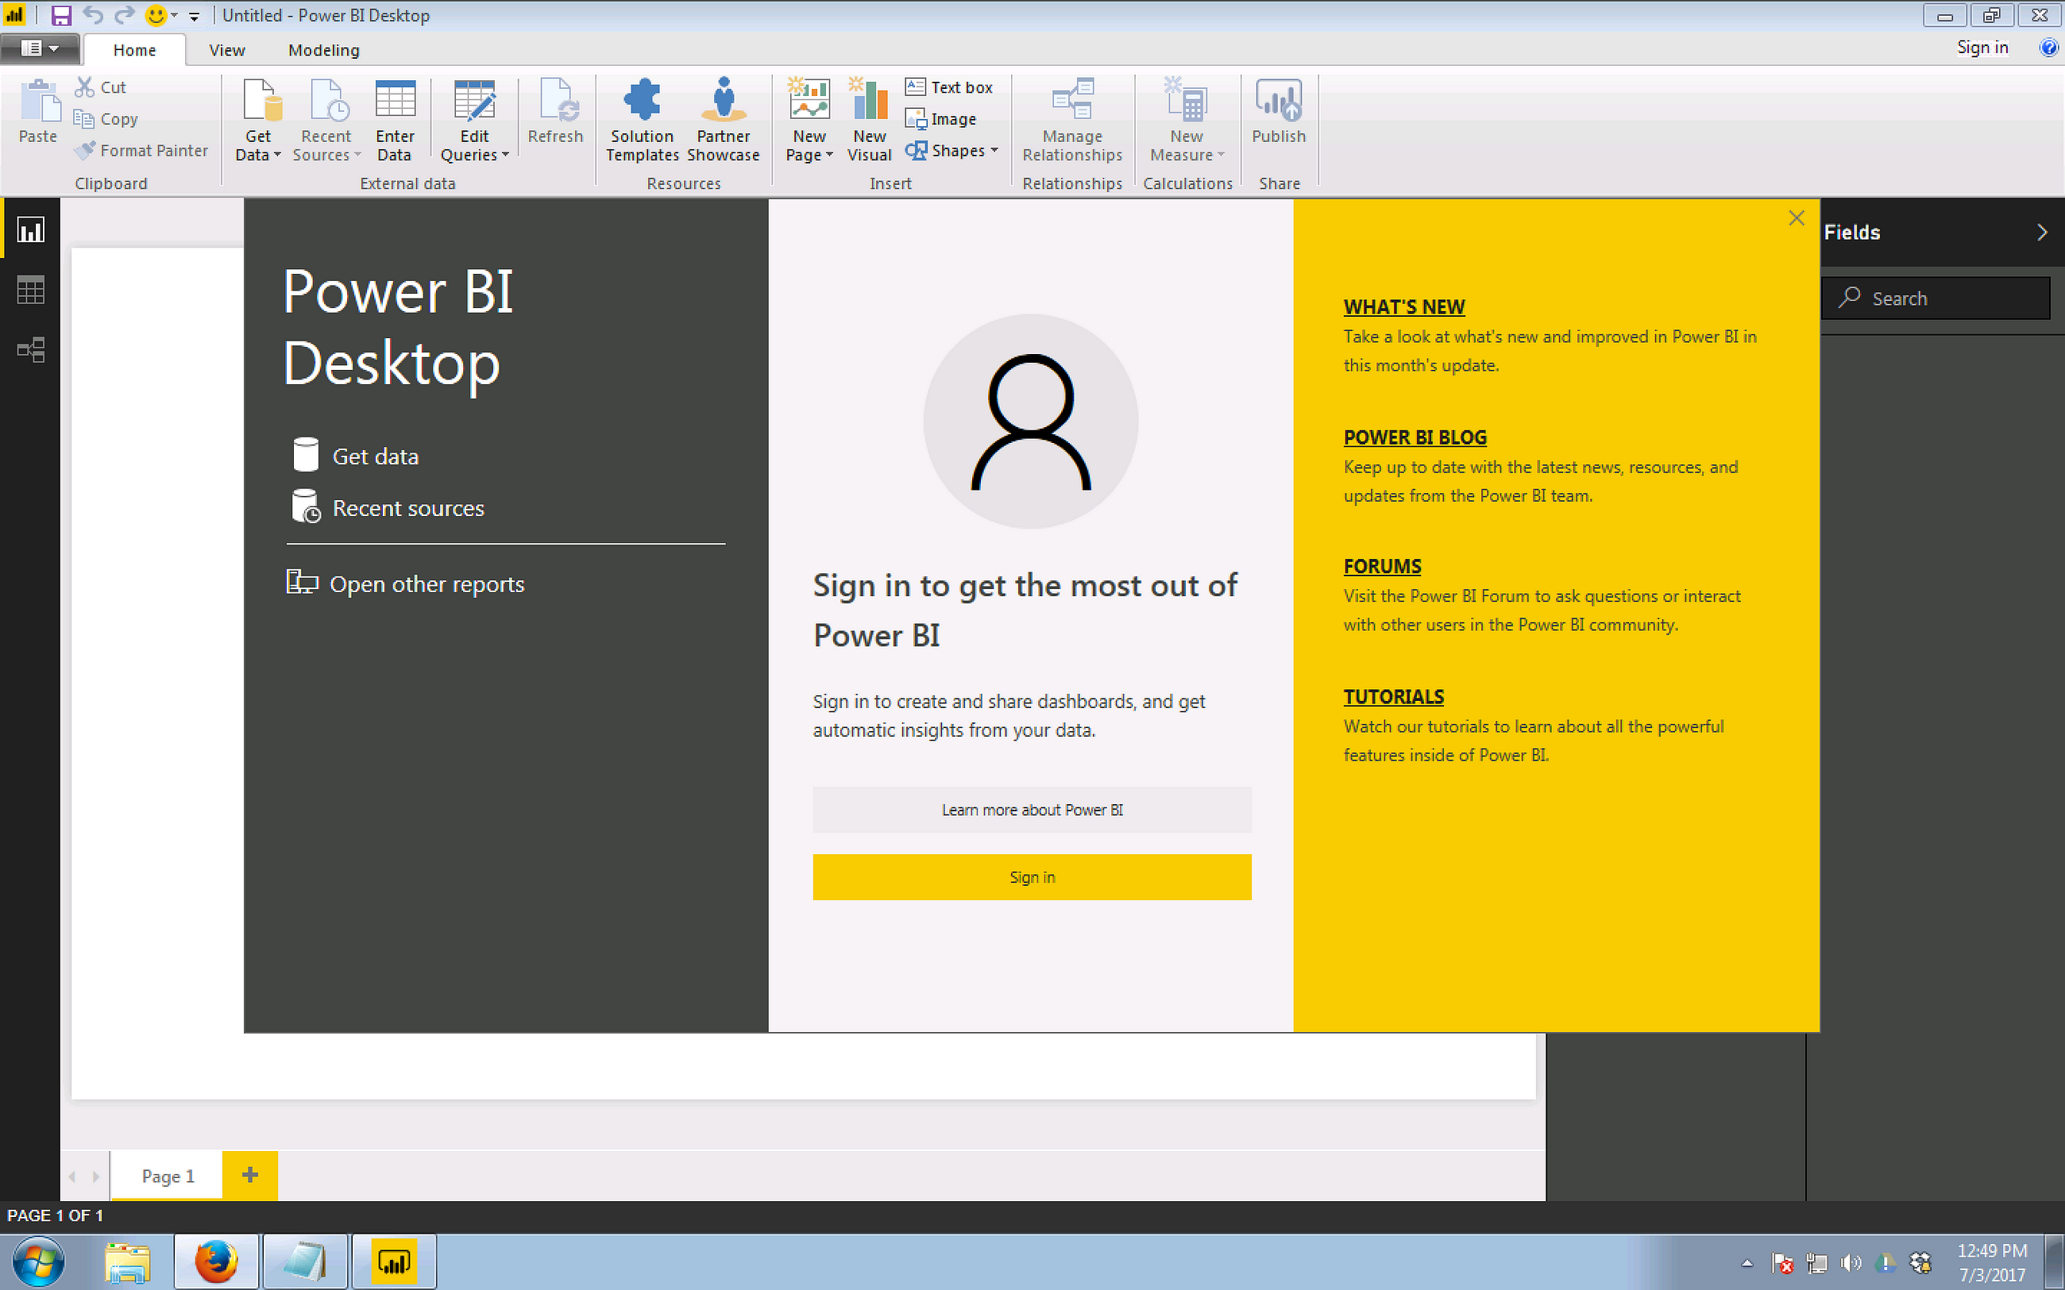Screen dimensions: 2065x1290
Task: Open Firefox from the taskbar
Action: coord(217,1262)
